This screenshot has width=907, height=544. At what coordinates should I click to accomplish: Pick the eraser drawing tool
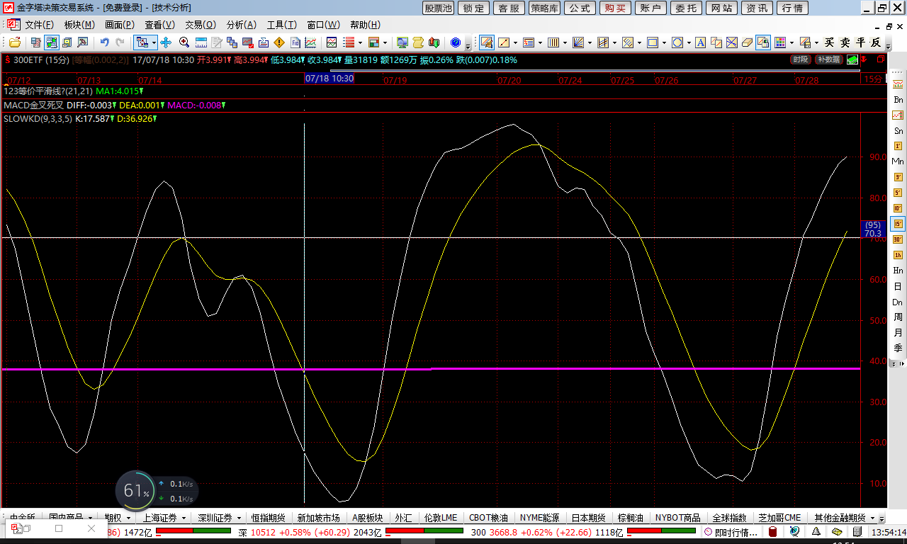[x=746, y=42]
